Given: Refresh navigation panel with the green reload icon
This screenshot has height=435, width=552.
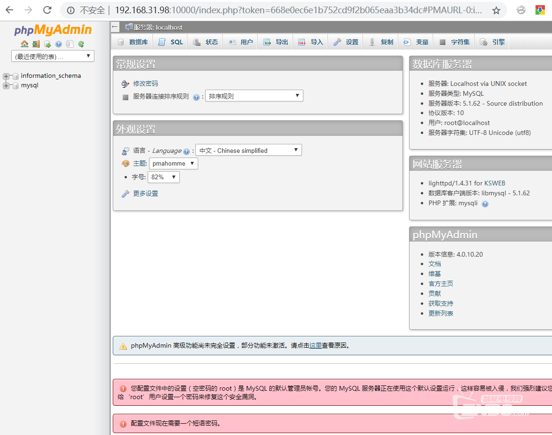Looking at the screenshot, I should pos(80,43).
